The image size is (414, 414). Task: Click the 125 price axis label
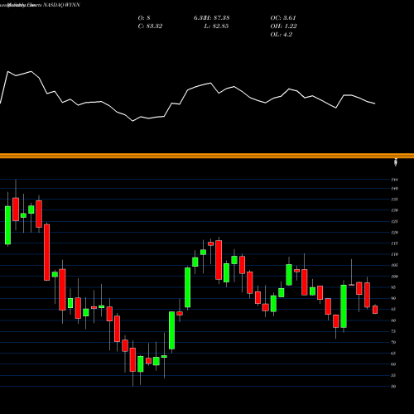pyautogui.click(x=395, y=221)
